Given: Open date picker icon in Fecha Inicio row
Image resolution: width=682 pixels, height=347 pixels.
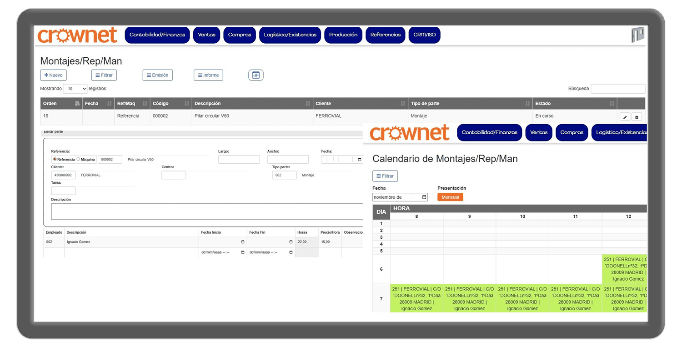Looking at the screenshot, I should pyautogui.click(x=242, y=242).
